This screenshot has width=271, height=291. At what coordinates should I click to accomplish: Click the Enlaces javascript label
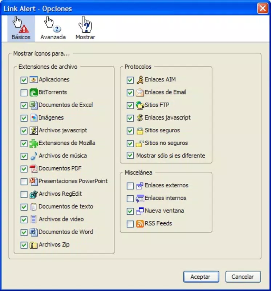point(167,117)
